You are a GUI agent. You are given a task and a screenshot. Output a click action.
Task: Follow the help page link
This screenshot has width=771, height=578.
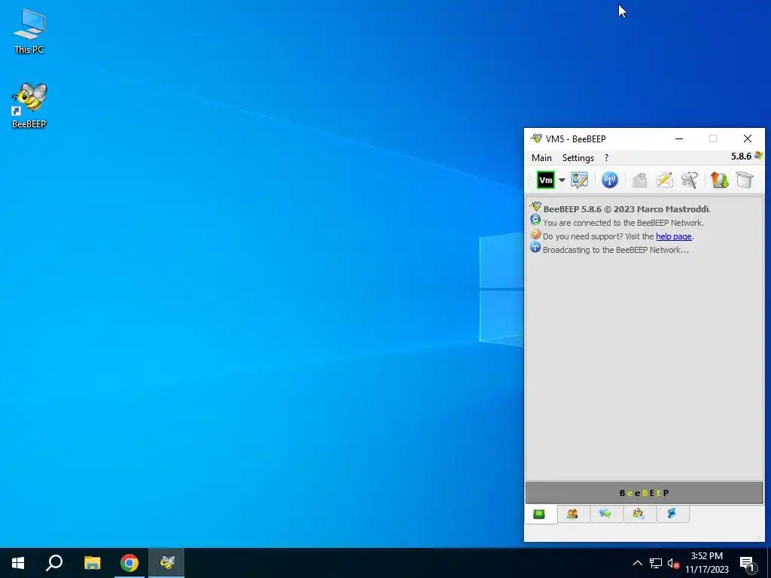click(x=674, y=236)
